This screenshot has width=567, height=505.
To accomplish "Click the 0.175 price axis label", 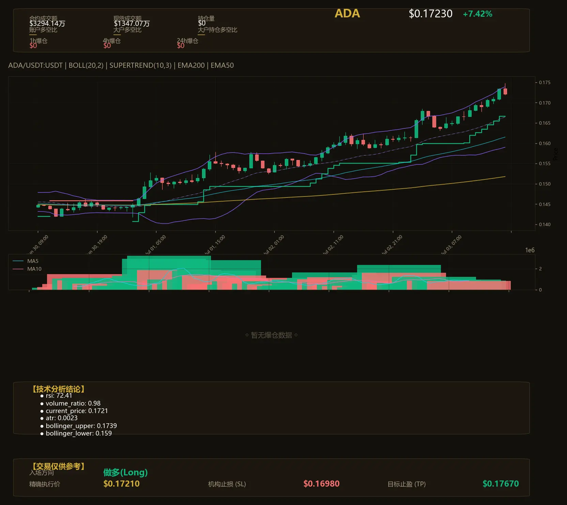I will point(545,82).
